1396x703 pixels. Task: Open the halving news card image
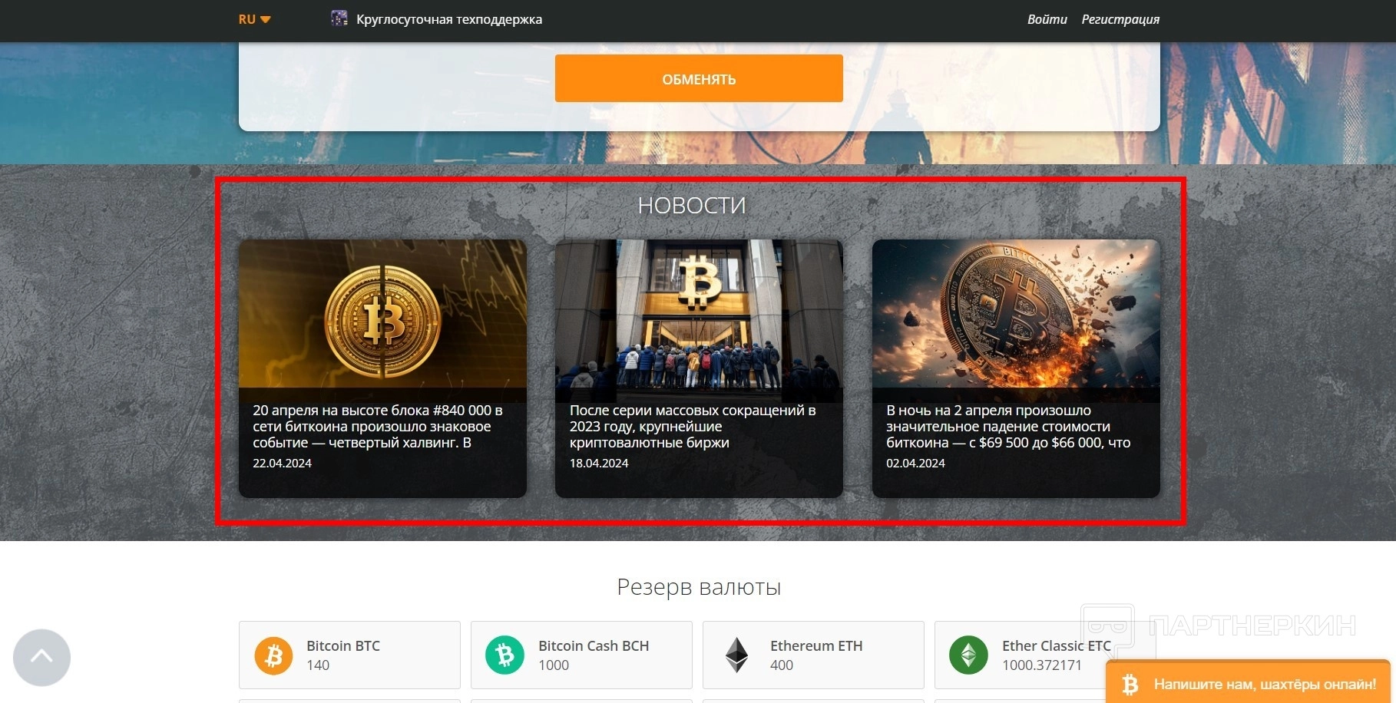coord(382,313)
